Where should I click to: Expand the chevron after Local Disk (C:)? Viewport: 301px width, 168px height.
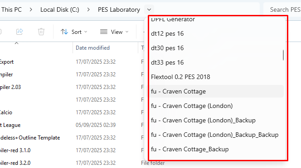pos(88,9)
